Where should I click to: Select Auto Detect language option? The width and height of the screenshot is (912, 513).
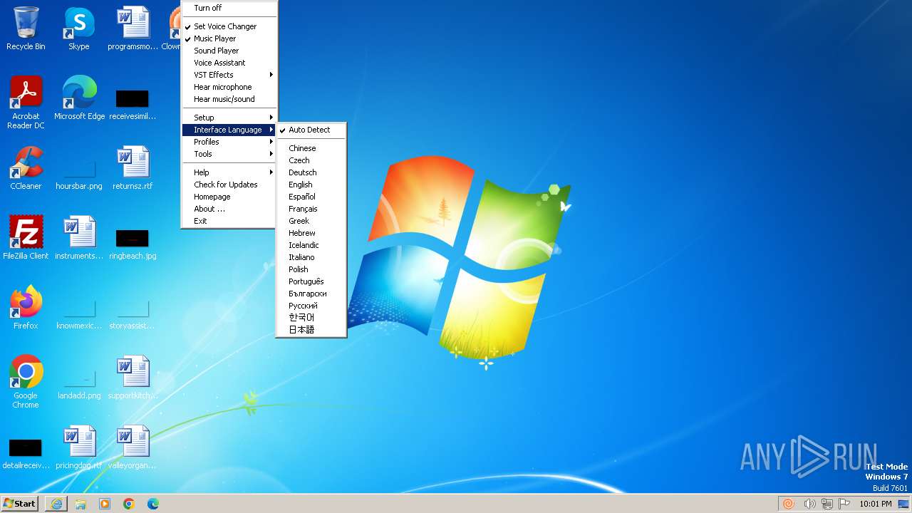click(311, 130)
